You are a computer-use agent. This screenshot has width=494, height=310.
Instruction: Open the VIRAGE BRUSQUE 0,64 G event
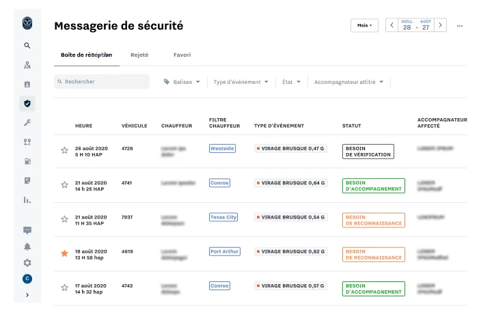click(291, 183)
